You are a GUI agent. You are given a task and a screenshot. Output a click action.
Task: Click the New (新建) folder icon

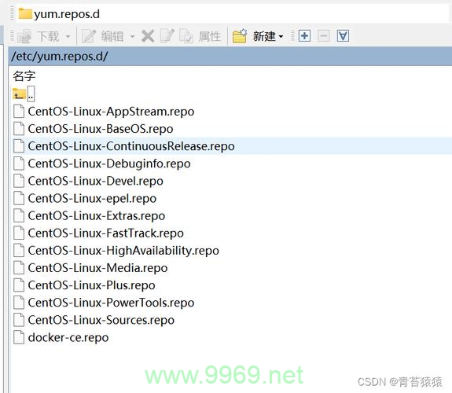pos(240,36)
